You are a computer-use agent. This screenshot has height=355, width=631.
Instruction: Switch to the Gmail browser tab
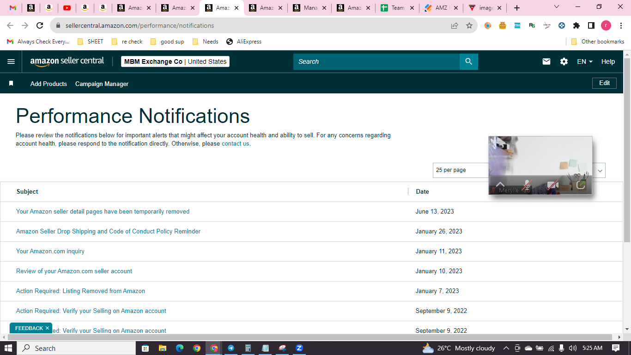pos(13,8)
